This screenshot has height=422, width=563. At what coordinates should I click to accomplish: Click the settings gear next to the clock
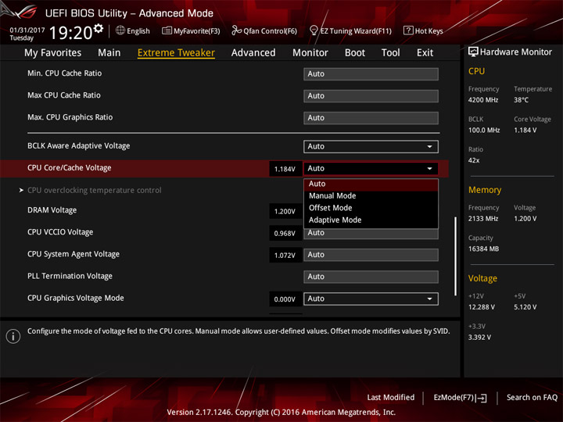click(99, 28)
